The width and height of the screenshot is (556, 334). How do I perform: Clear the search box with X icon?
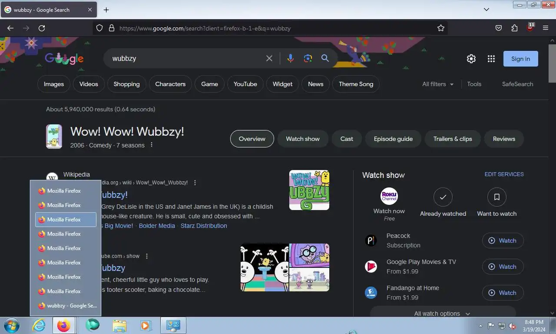pyautogui.click(x=269, y=58)
